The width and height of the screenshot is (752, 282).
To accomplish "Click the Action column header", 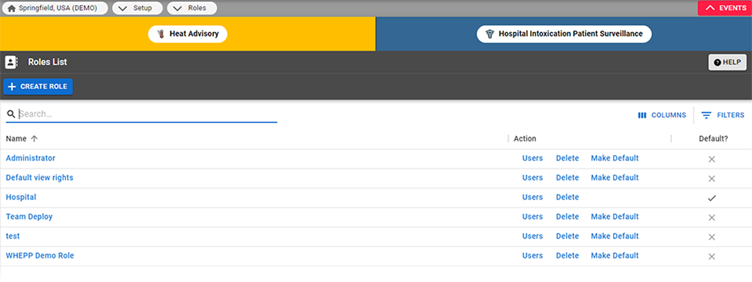I will click(525, 139).
